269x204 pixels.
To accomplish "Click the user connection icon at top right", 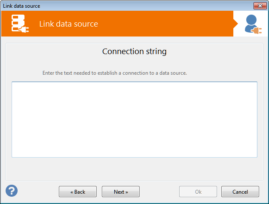I will [x=252, y=24].
